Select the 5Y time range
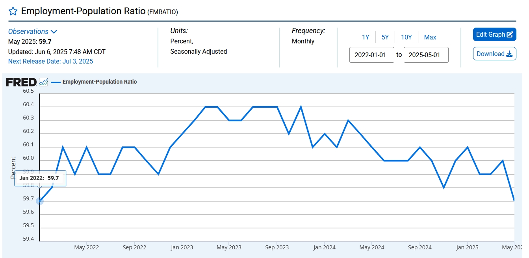Screen dimensions: 529x258 coord(385,37)
